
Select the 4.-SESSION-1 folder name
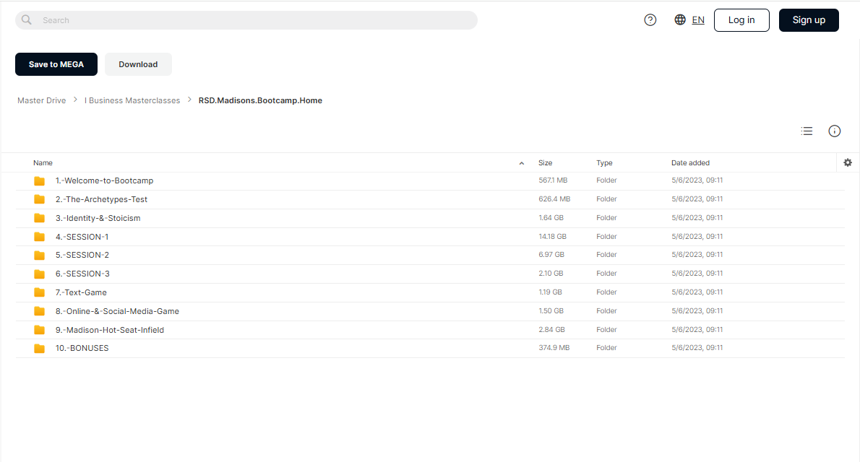(x=82, y=237)
